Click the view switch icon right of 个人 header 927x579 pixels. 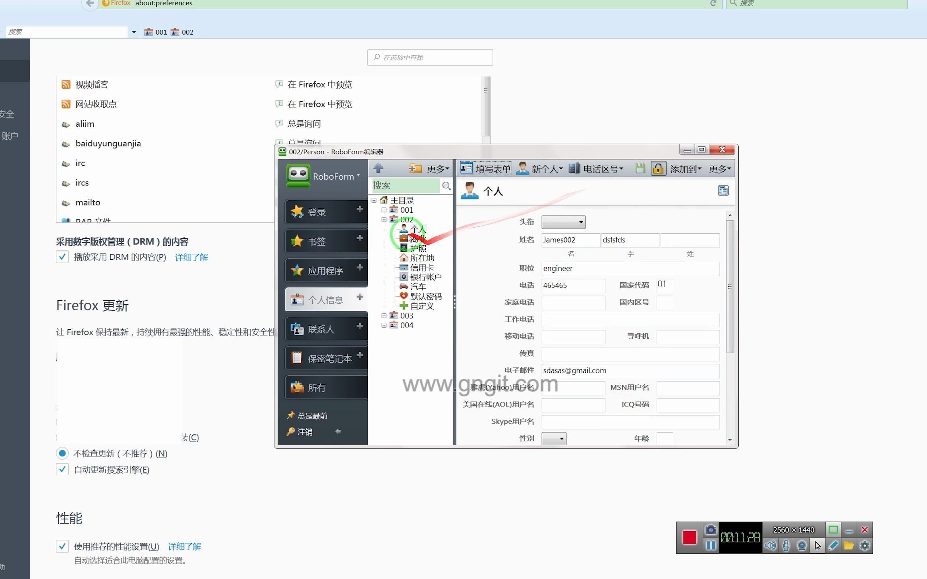[x=723, y=191]
